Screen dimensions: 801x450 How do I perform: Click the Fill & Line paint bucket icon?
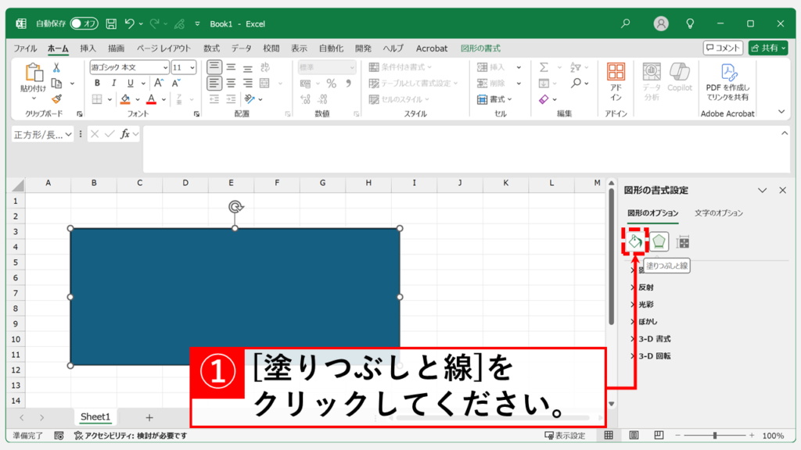pyautogui.click(x=635, y=242)
